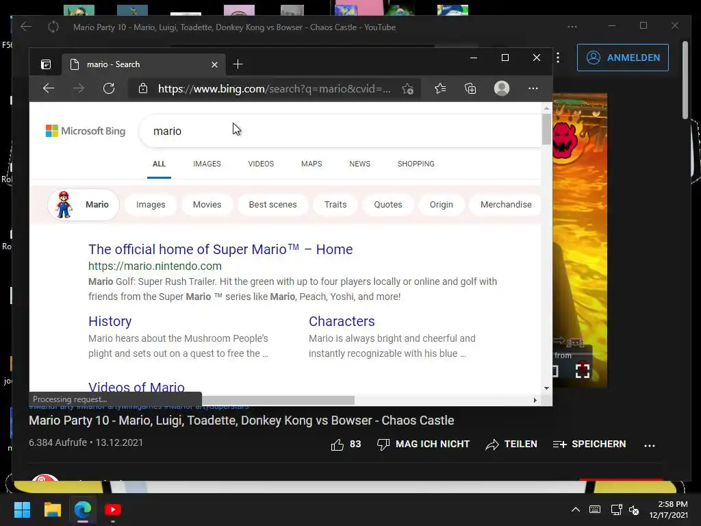Select the ALL search tab

pos(159,164)
